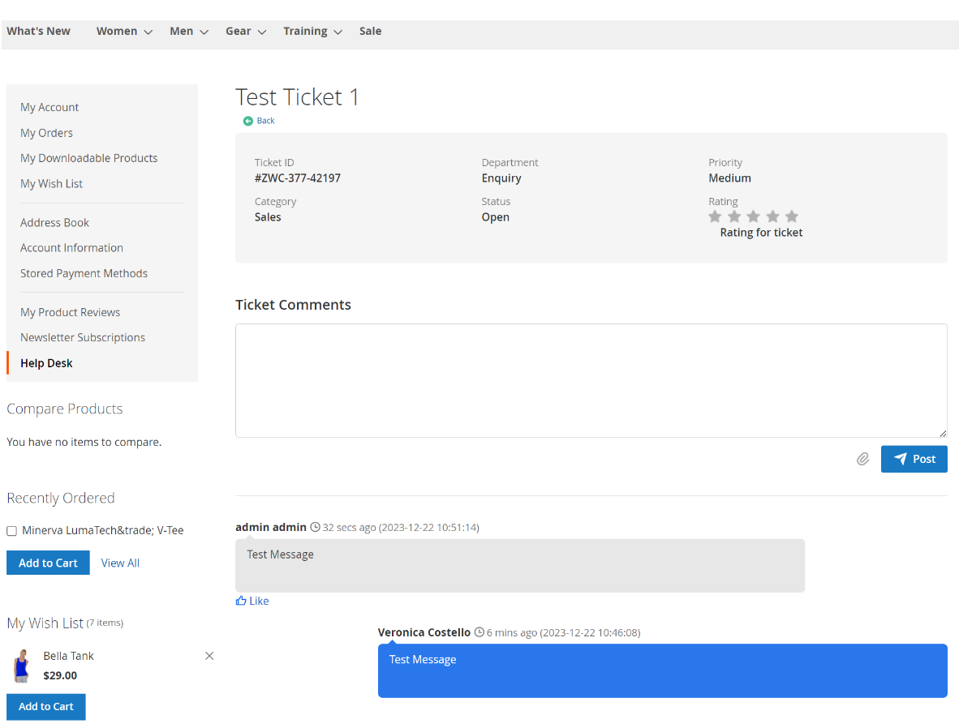Click the first rating star
This screenshot has height=728, width=959.
click(x=715, y=216)
